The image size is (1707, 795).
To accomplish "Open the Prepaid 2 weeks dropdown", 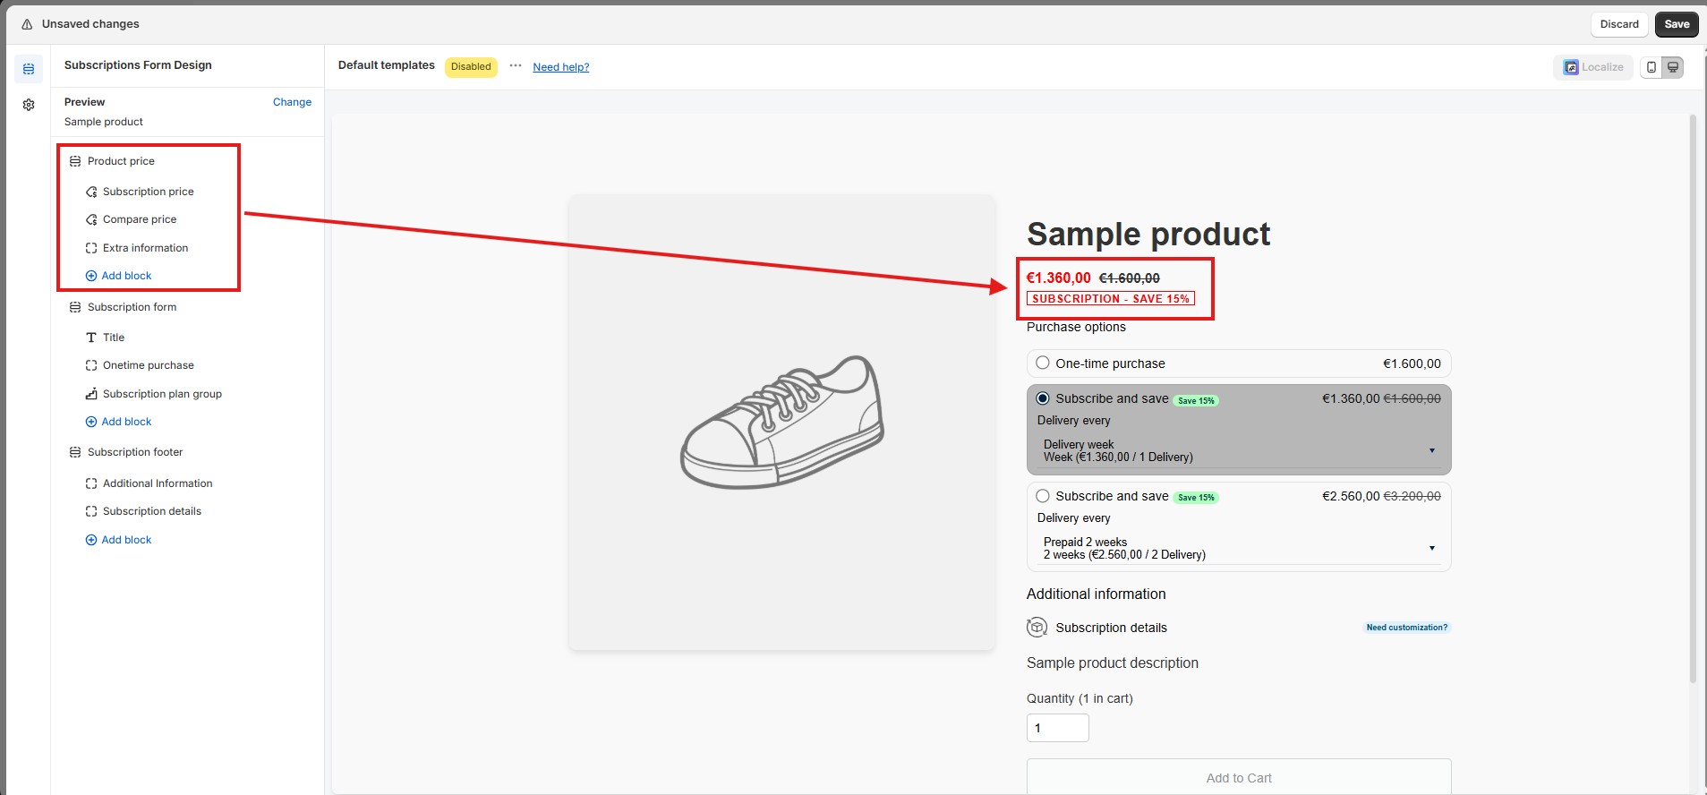I will click(x=1239, y=549).
